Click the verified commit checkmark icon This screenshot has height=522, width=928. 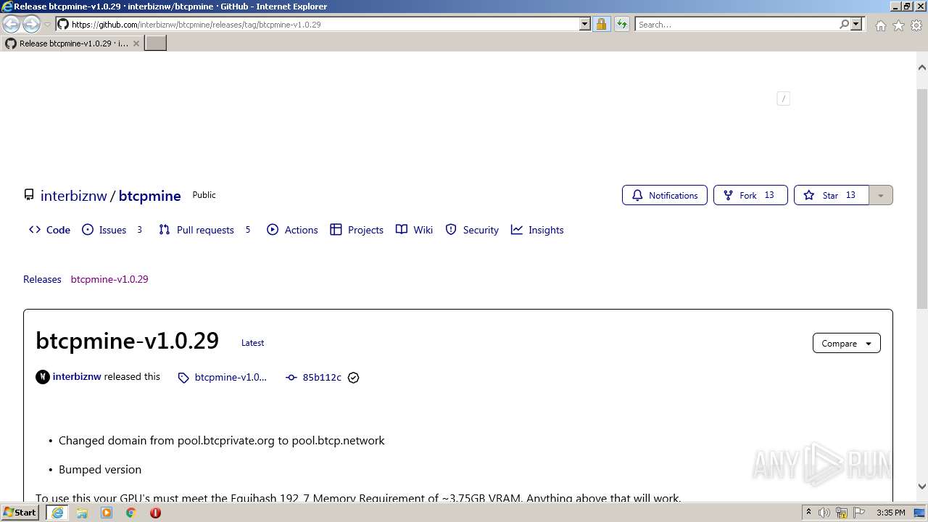tap(354, 378)
